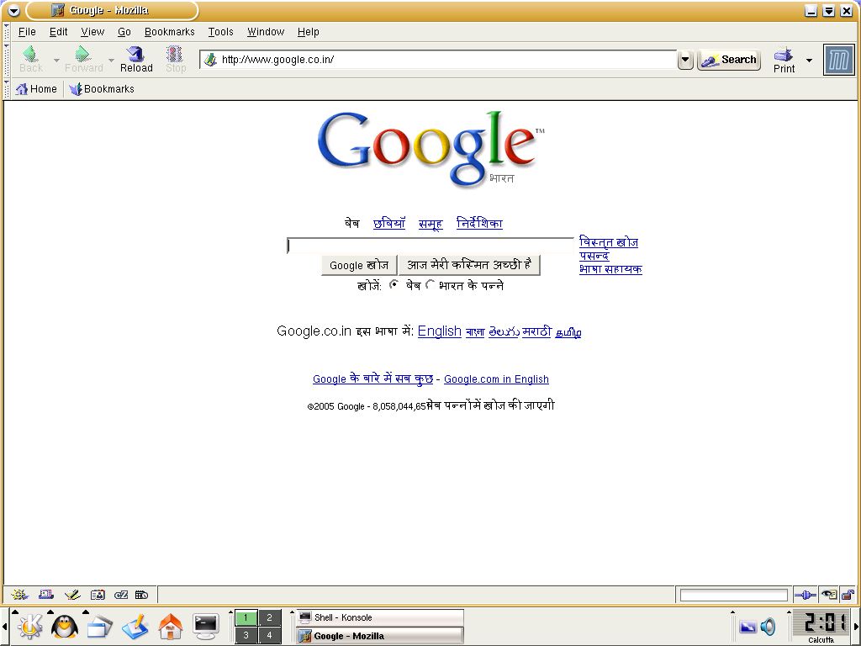Image resolution: width=861 pixels, height=646 pixels.
Task: Collapse the personal toolbar using its grippy
Action: pyautogui.click(x=6, y=89)
